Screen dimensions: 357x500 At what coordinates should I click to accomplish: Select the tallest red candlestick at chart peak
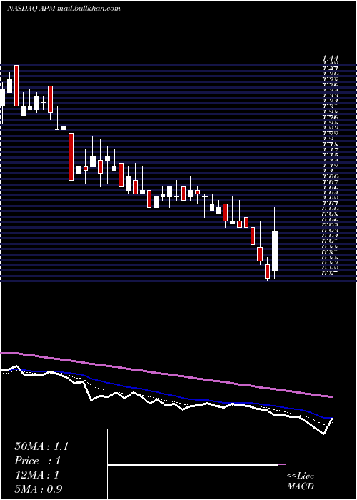pyautogui.click(x=16, y=86)
